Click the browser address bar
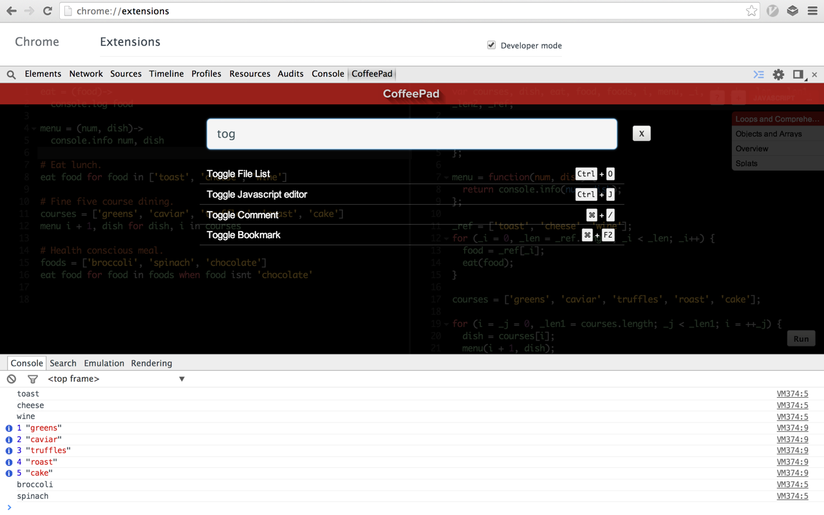This screenshot has width=824, height=515. [409, 11]
